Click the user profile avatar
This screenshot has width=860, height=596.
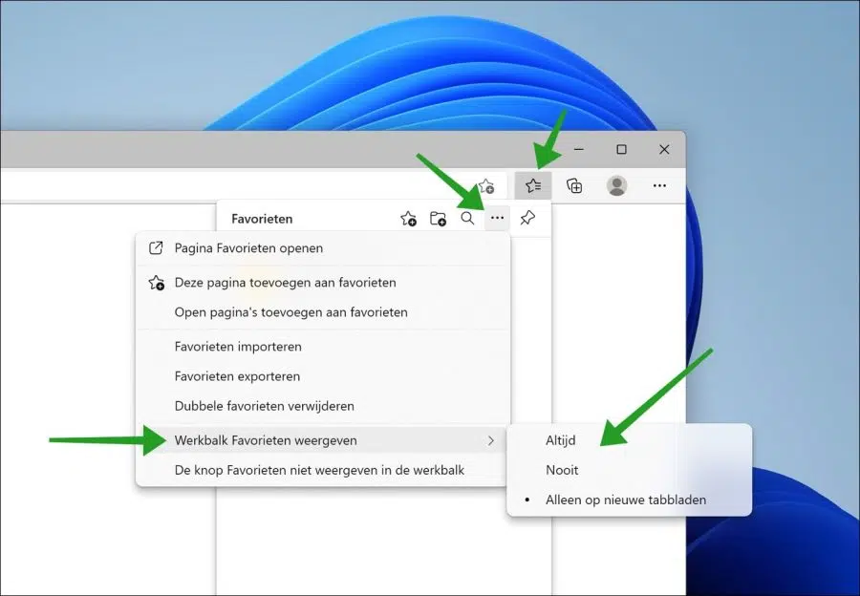click(616, 186)
